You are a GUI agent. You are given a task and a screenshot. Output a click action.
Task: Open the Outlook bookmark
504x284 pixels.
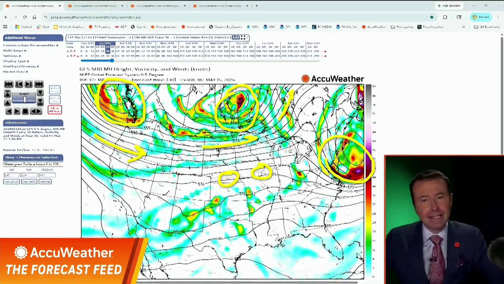click(x=23, y=27)
